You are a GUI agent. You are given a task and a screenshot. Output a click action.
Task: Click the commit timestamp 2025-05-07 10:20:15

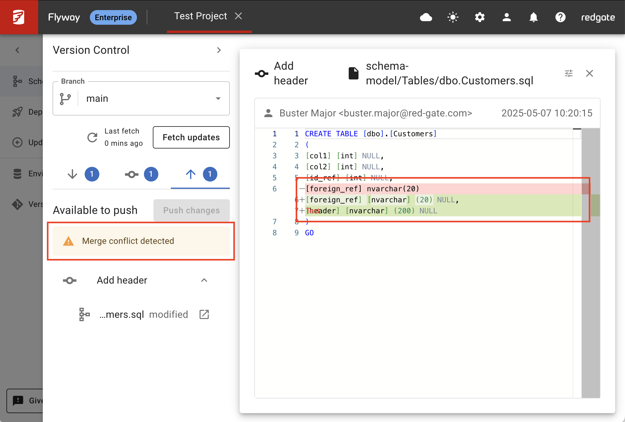click(x=547, y=113)
